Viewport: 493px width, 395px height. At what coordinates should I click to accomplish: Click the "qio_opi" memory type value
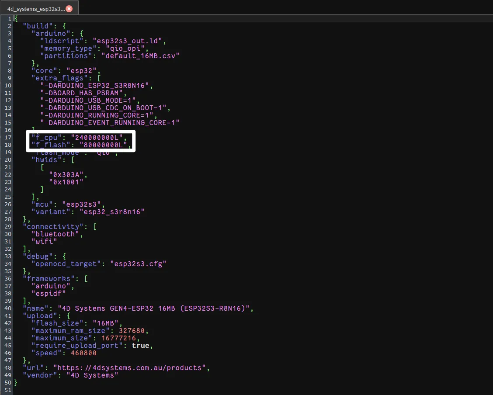125,49
